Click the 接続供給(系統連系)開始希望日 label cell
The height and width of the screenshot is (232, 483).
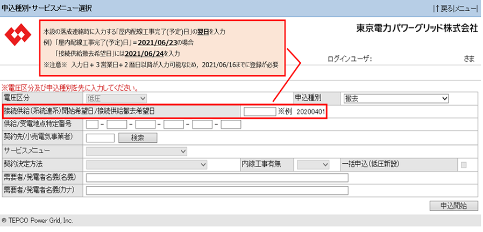[x=122, y=111]
